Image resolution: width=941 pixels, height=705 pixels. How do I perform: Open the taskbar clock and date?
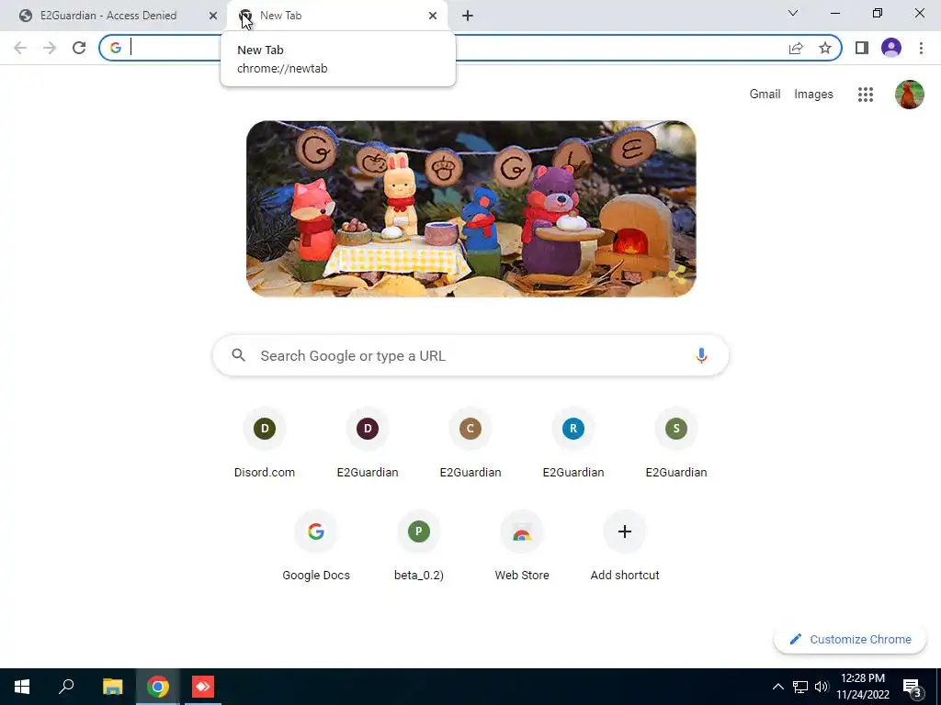(863, 687)
